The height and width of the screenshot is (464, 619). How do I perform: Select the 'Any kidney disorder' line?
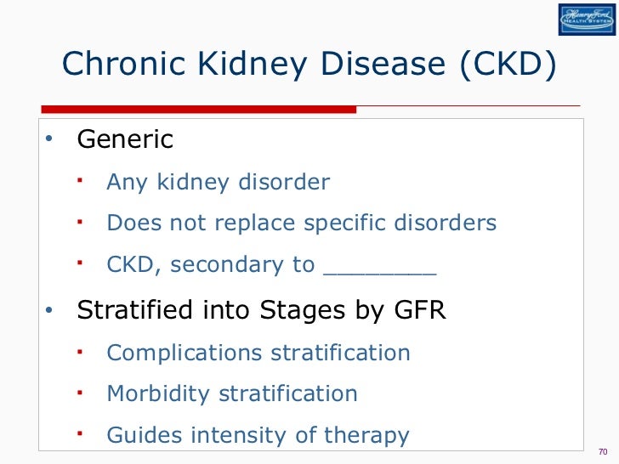click(x=218, y=182)
